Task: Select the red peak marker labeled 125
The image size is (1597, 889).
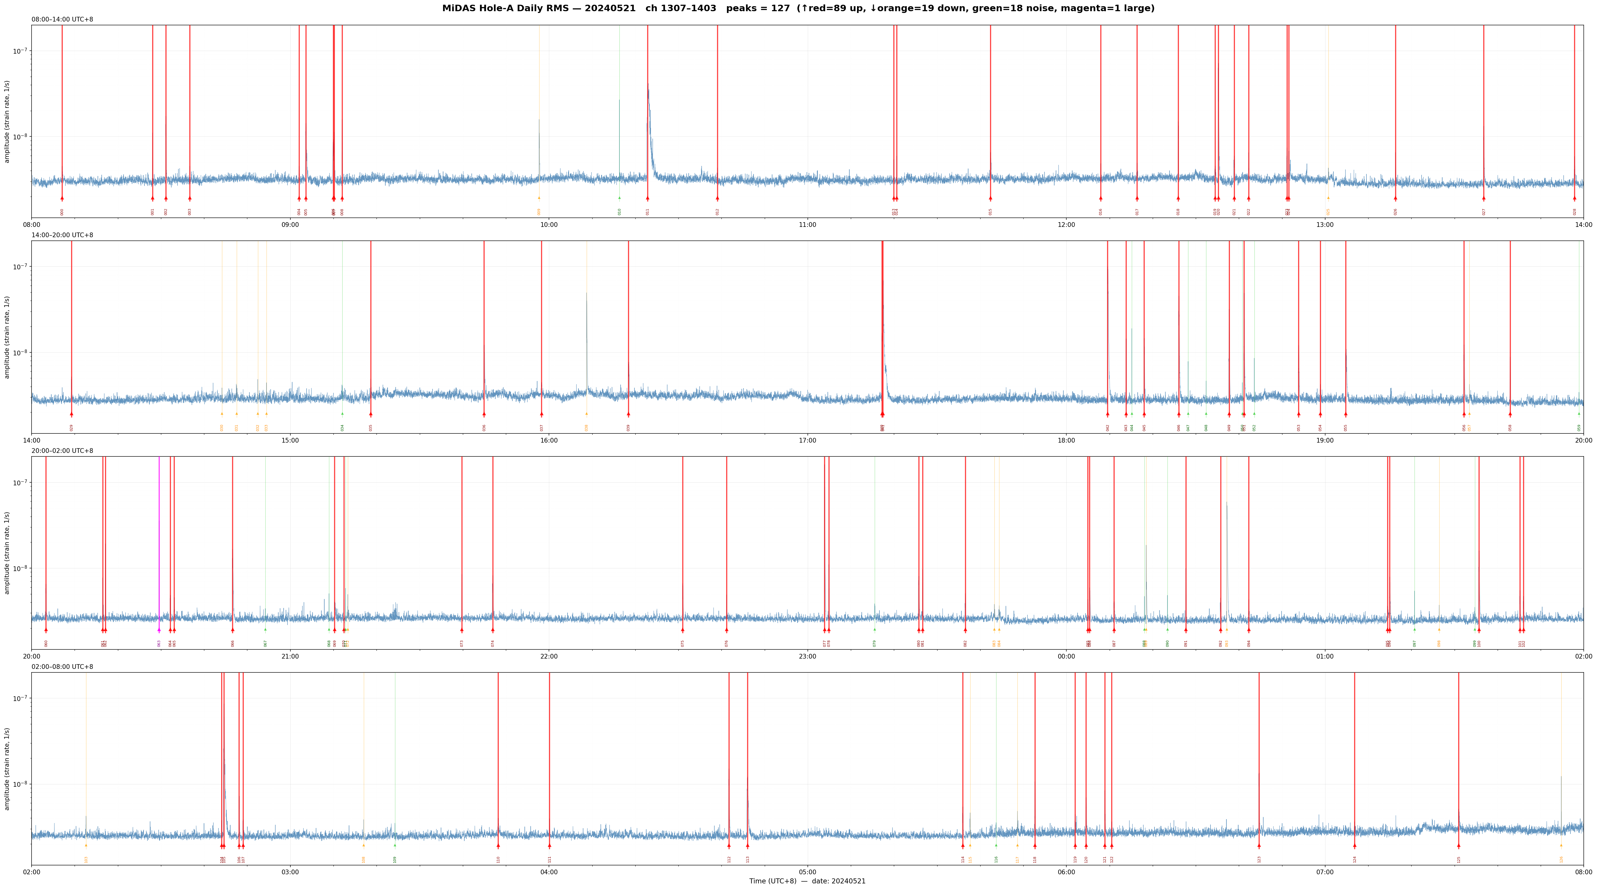Action: tap(1459, 846)
